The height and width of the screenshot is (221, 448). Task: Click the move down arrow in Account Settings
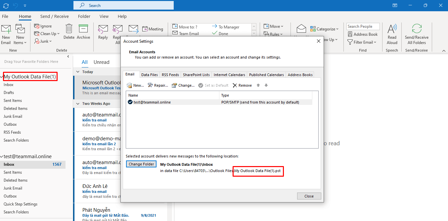point(266,85)
